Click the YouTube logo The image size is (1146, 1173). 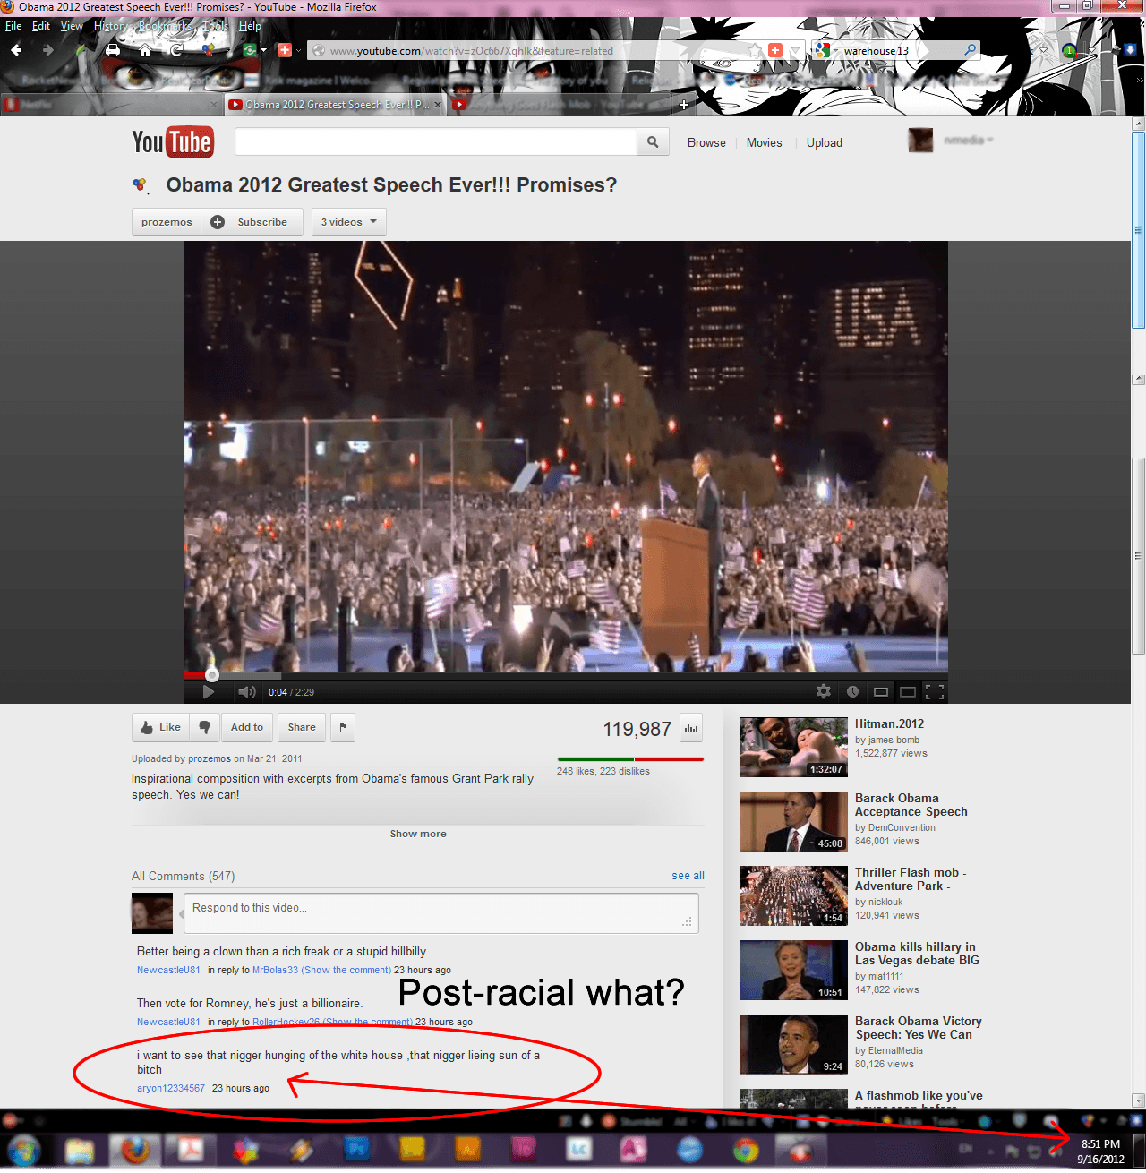point(173,142)
